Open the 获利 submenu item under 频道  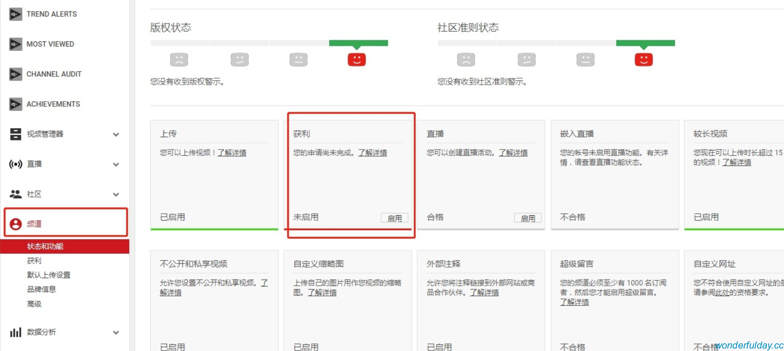click(x=34, y=261)
